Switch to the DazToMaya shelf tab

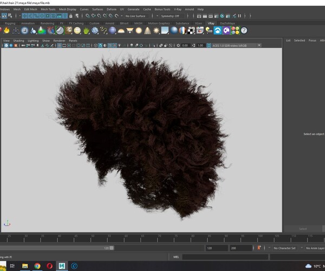pyautogui.click(x=227, y=23)
